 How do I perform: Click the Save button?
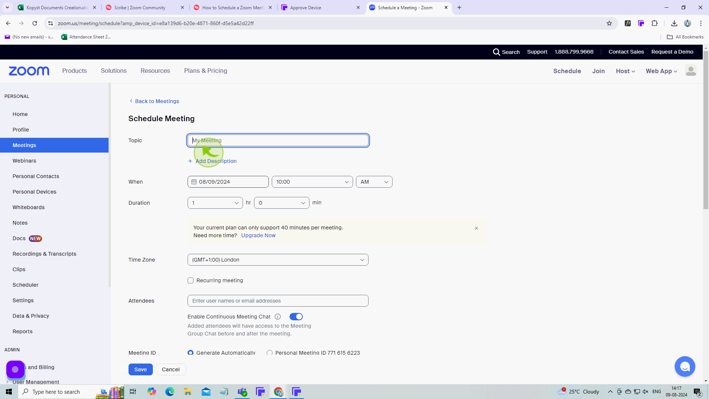pyautogui.click(x=141, y=369)
